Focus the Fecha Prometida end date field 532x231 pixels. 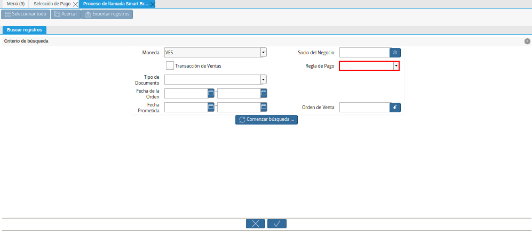[x=239, y=107]
